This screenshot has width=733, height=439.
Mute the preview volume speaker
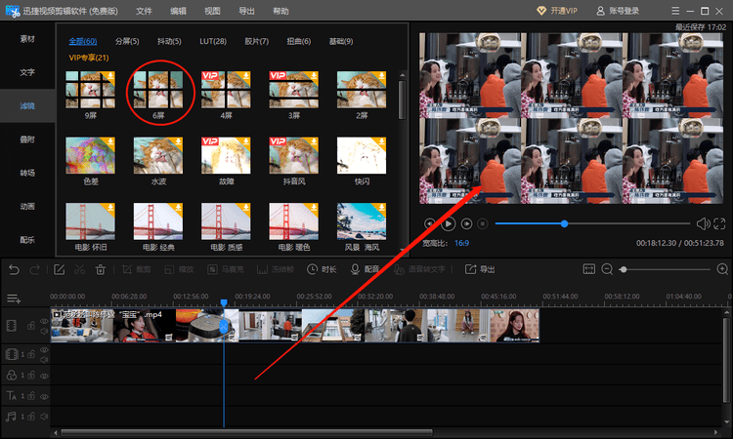pos(703,224)
